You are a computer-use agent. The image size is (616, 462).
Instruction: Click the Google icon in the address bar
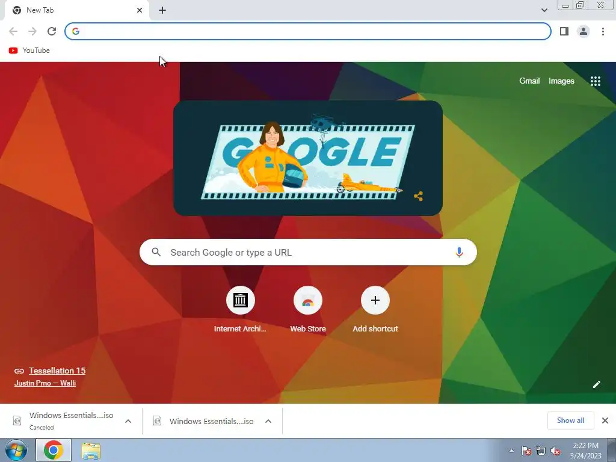coord(76,31)
